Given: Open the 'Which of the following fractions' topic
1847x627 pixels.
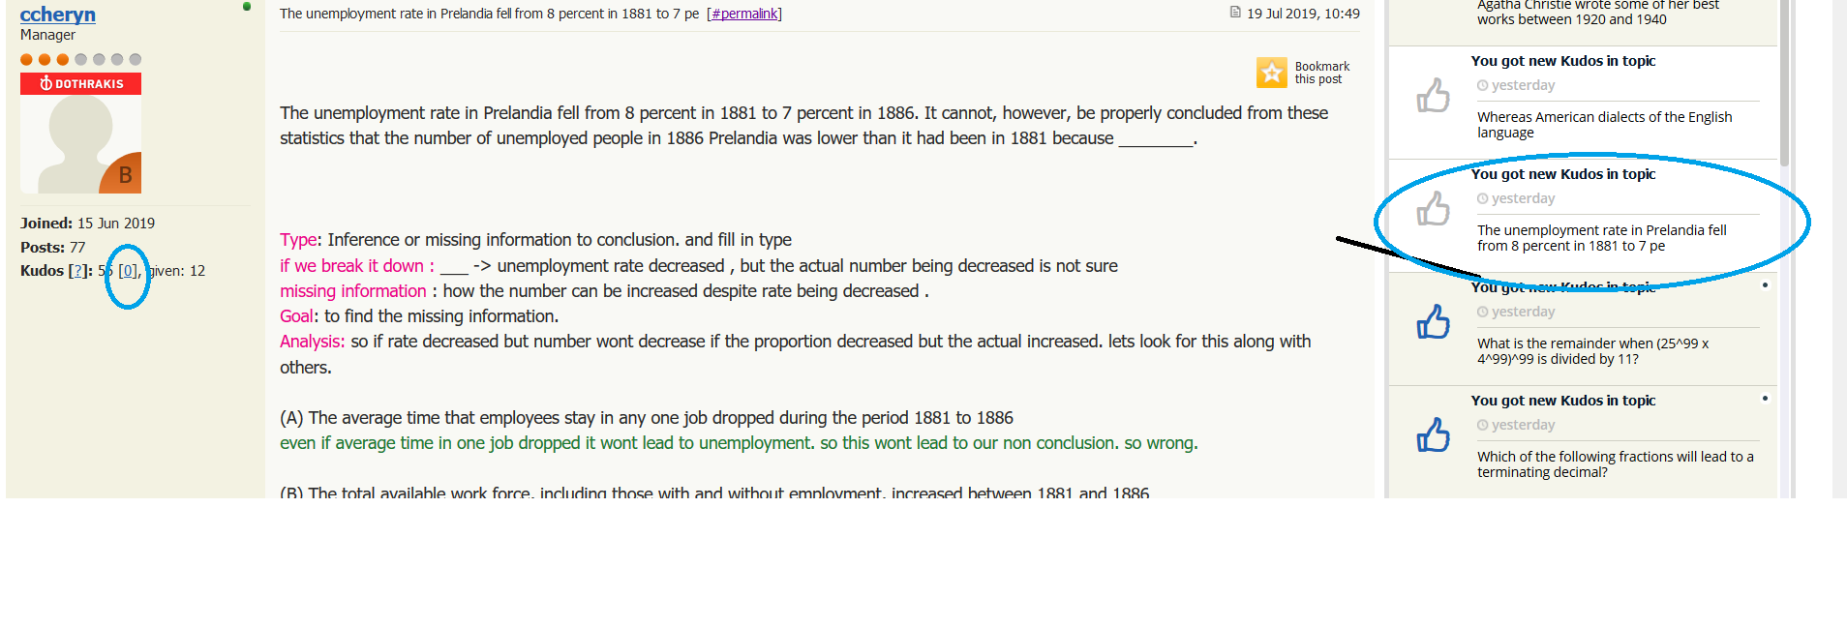Looking at the screenshot, I should tap(1615, 464).
